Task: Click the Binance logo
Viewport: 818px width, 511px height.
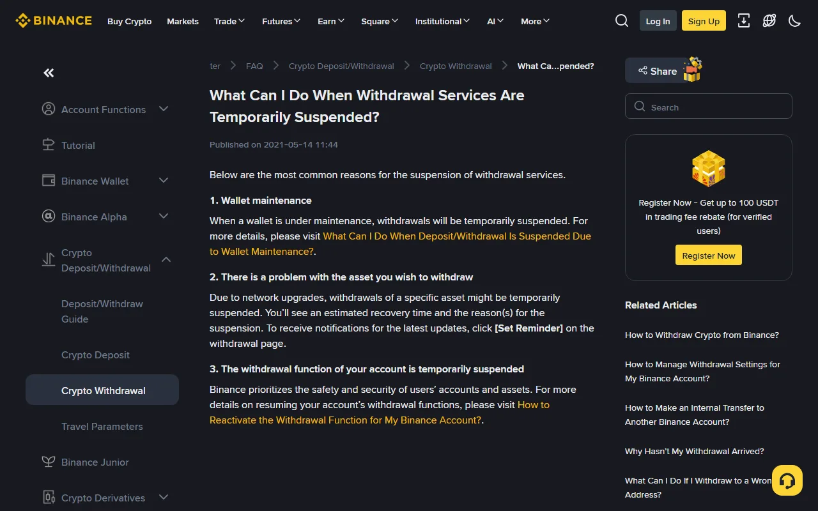Action: point(54,20)
